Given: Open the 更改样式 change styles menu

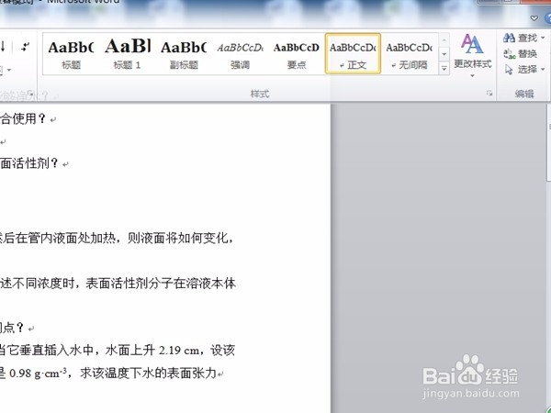Looking at the screenshot, I should point(472,55).
